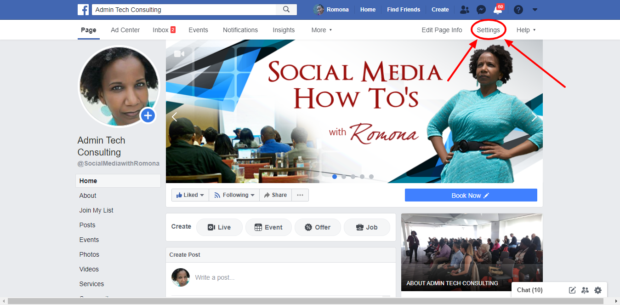Open the Liked dropdown button

[190, 195]
